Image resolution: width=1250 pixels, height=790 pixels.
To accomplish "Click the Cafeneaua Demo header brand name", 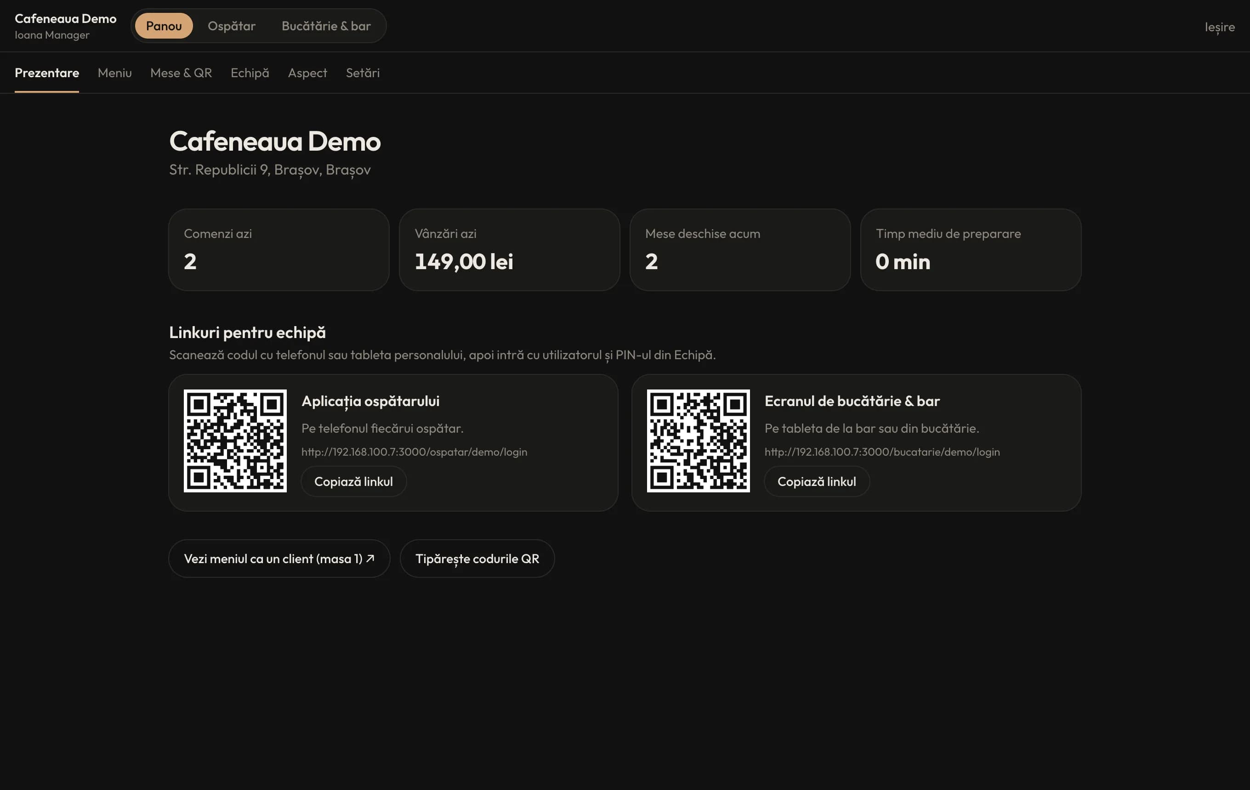I will tap(65, 19).
